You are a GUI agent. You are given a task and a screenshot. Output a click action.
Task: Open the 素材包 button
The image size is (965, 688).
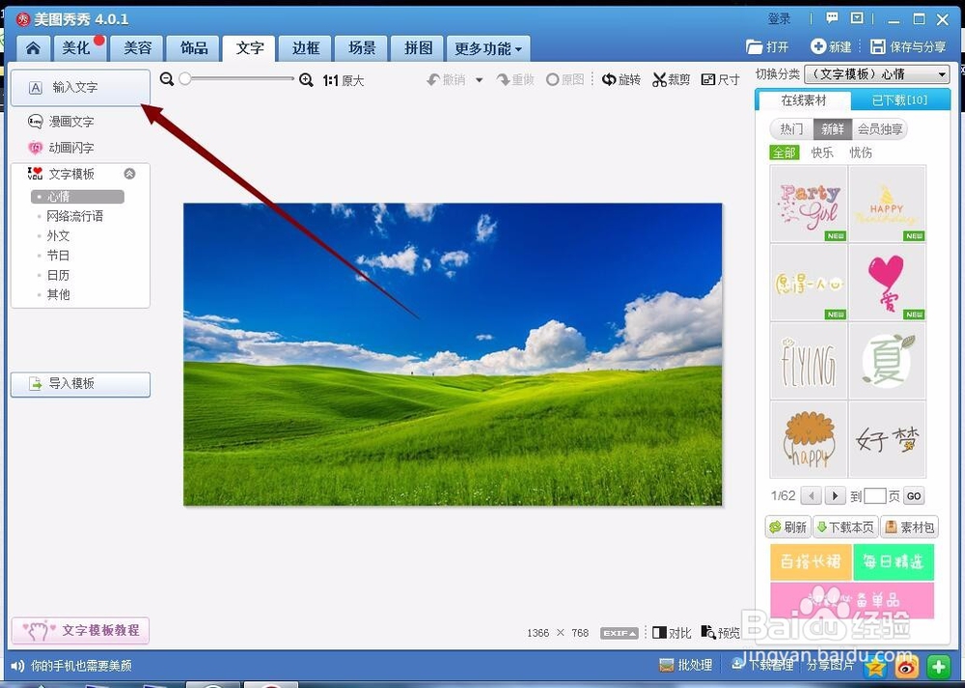tap(910, 528)
